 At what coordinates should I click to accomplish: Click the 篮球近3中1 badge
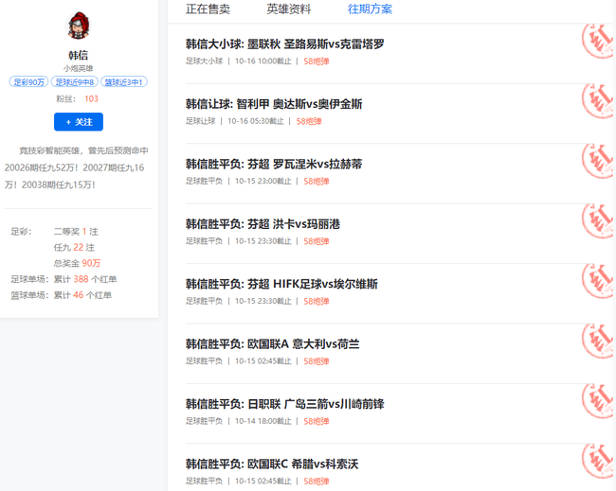[x=124, y=82]
